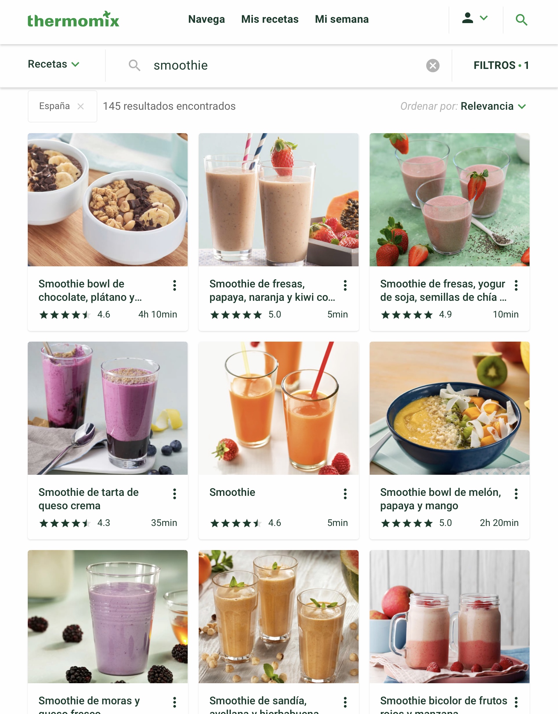
Task: Go to thermomix home logo
Action: coord(73,19)
